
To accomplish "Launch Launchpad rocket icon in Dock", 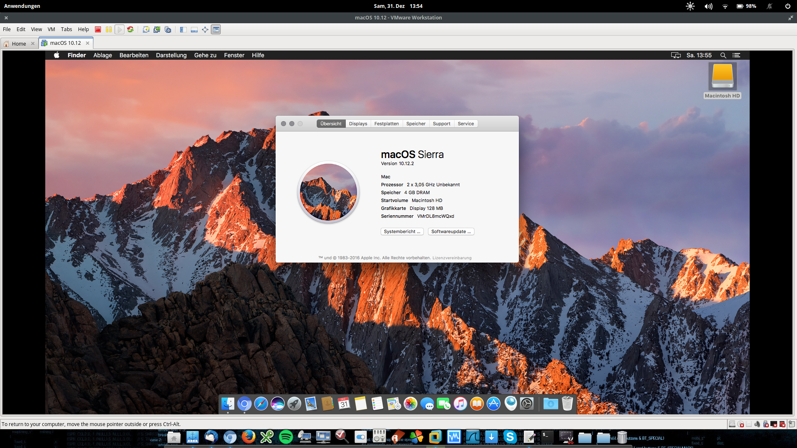I will point(294,404).
